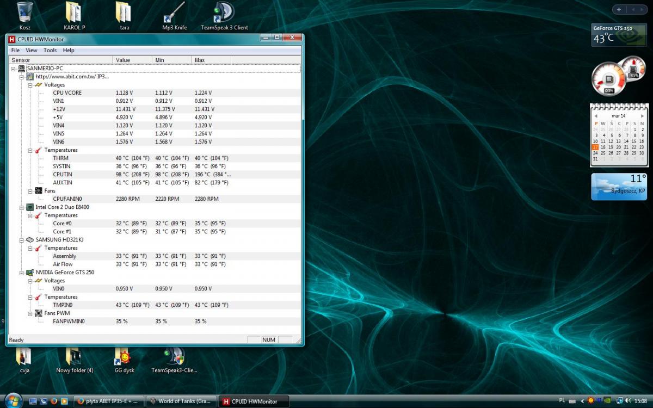
Task: Select the CPU VCORE row
Action: pyautogui.click(x=155, y=93)
